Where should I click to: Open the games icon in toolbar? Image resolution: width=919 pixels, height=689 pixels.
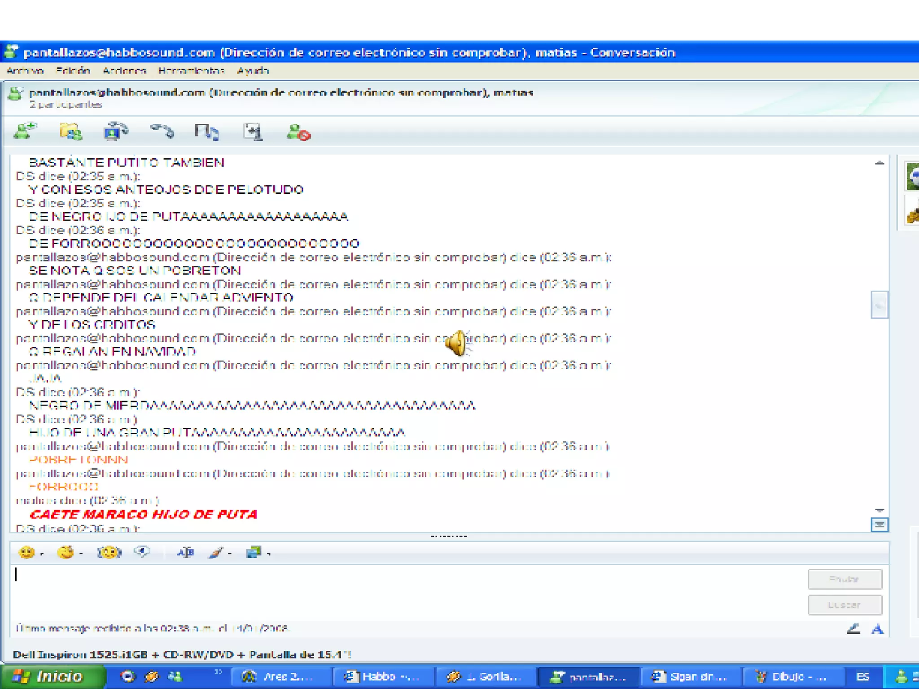[253, 132]
